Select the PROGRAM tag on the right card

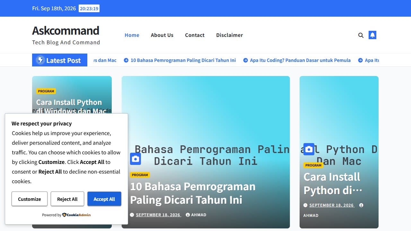click(313, 165)
